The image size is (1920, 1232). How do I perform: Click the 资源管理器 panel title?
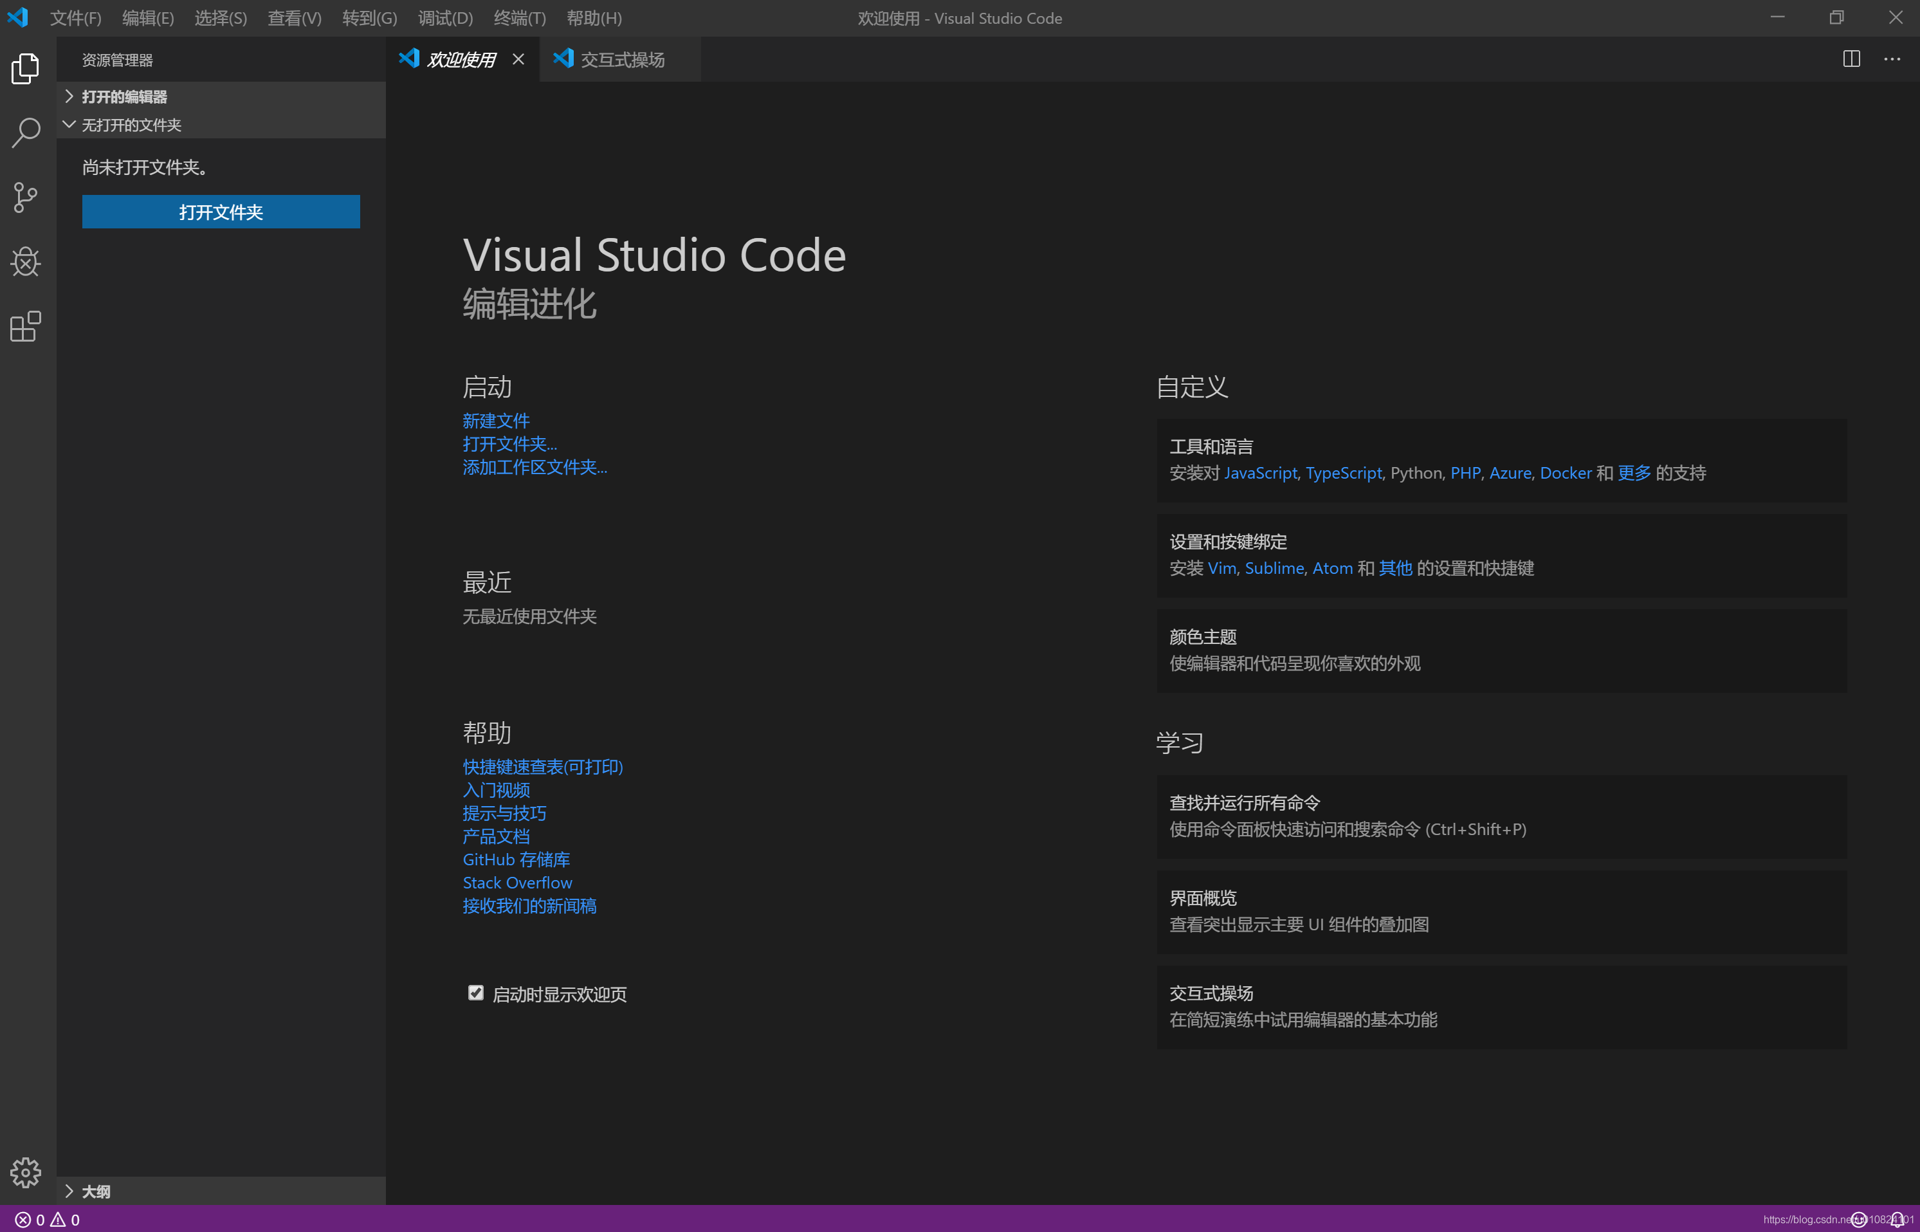click(117, 60)
